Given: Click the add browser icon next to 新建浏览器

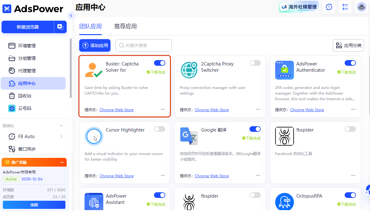Looking at the screenshot, I should (x=60, y=27).
